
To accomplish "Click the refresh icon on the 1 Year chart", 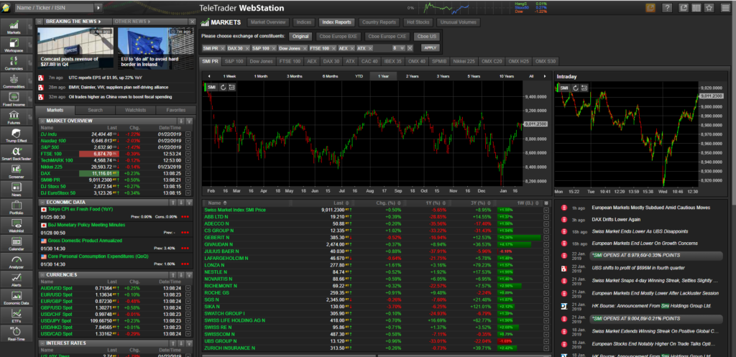I will (x=224, y=87).
